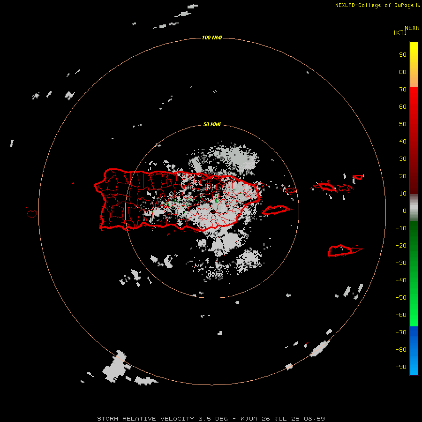This screenshot has width=422, height=422.
Task: Click the -10 value on the velocity scale
Action: tap(401, 228)
